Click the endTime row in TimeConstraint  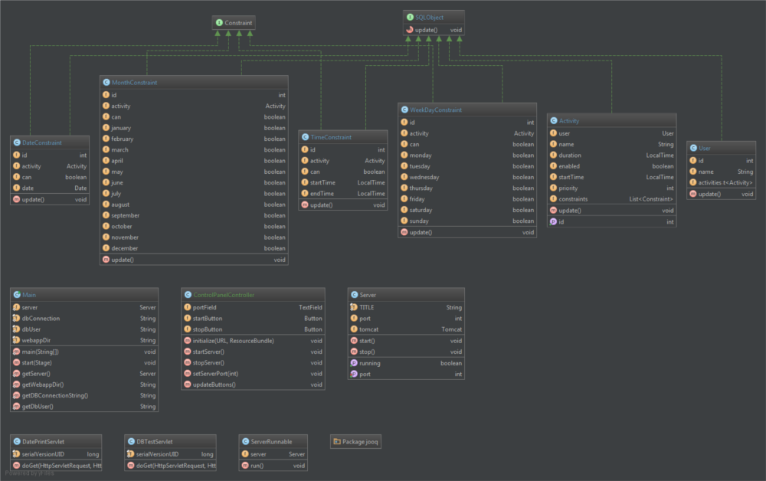(343, 193)
